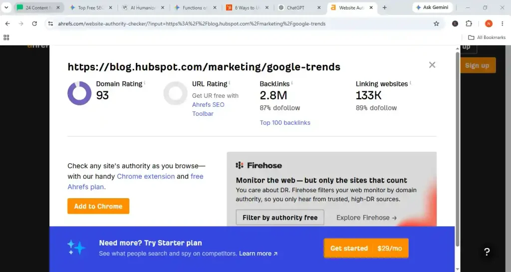The height and width of the screenshot is (272, 511).
Task: Close the authority results dialog
Action: point(432,65)
